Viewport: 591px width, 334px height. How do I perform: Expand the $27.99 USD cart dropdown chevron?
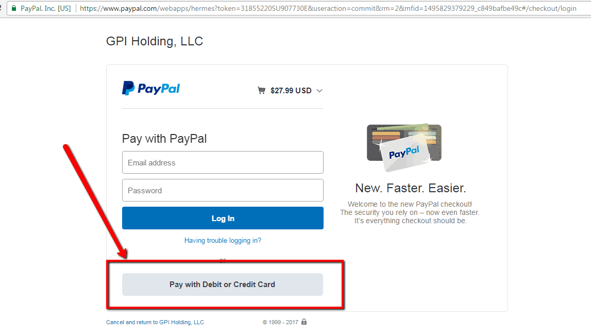pos(319,91)
